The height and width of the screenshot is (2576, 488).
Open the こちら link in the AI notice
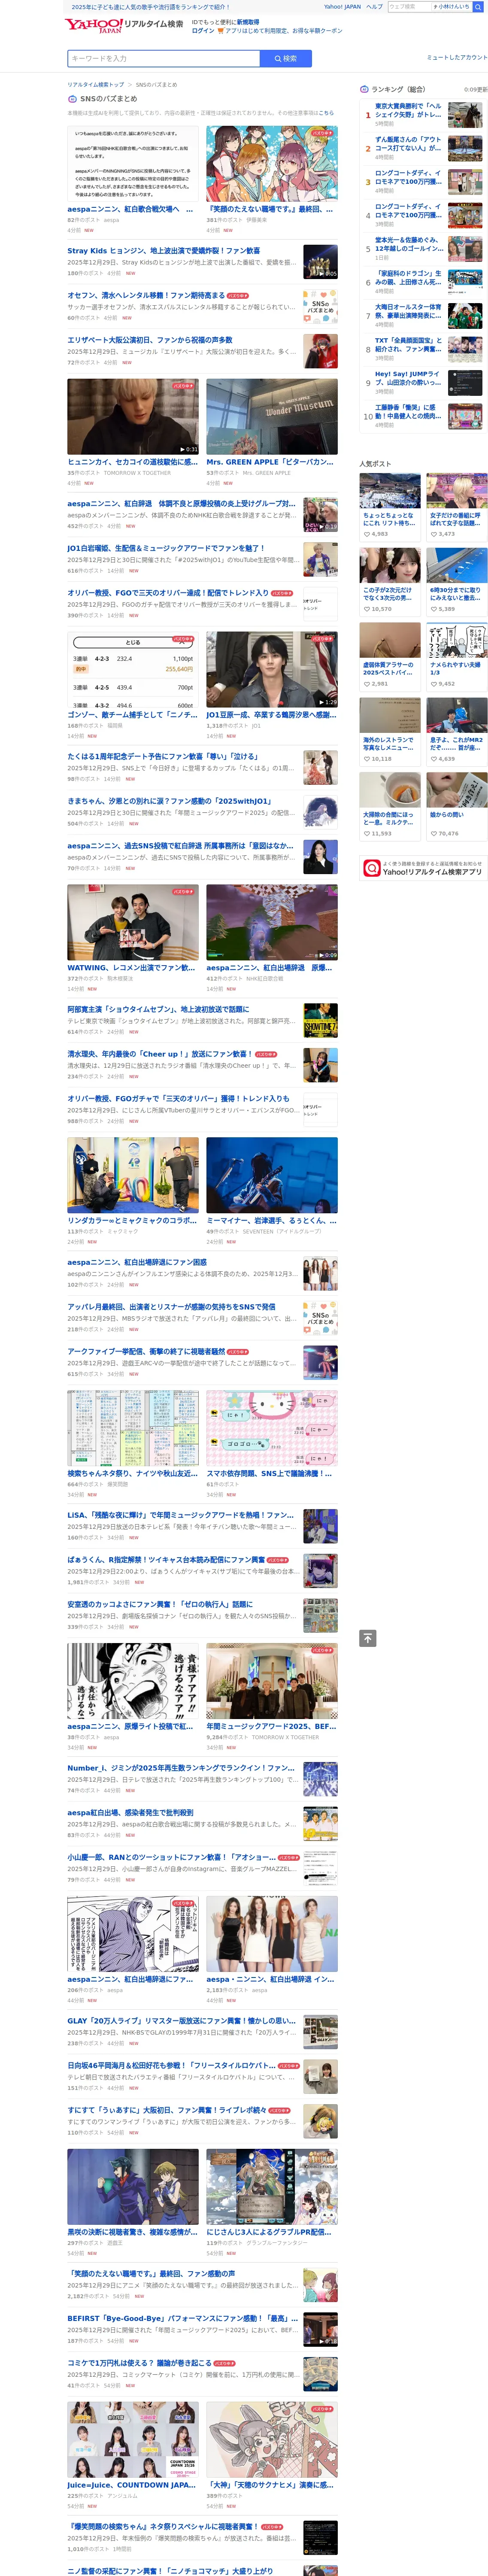[326, 113]
